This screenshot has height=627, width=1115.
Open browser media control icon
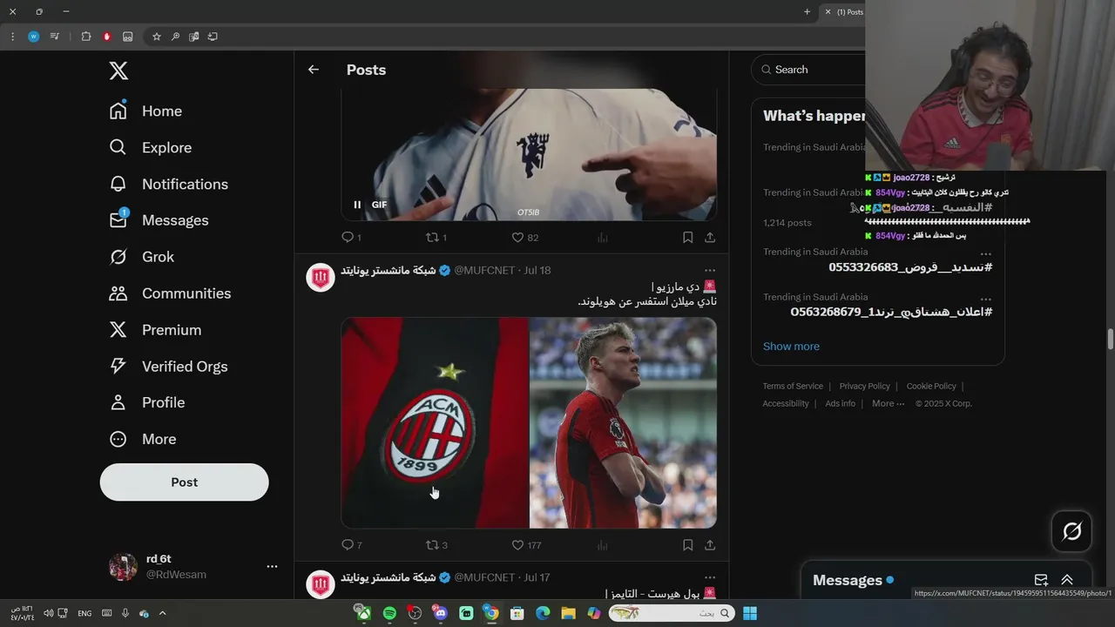tap(54, 37)
